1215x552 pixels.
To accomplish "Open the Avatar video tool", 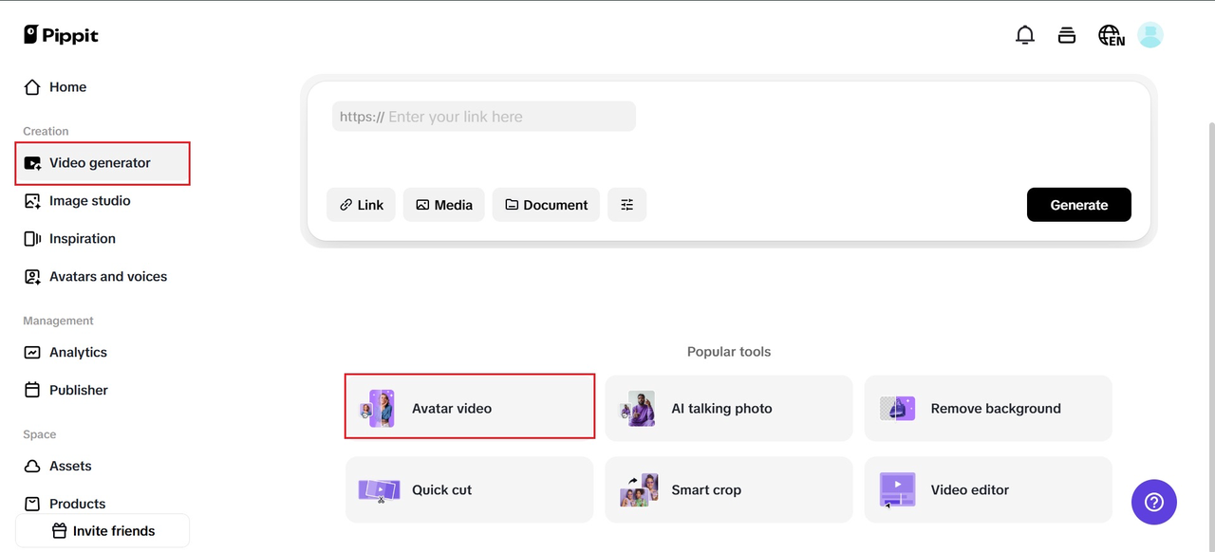I will point(469,408).
